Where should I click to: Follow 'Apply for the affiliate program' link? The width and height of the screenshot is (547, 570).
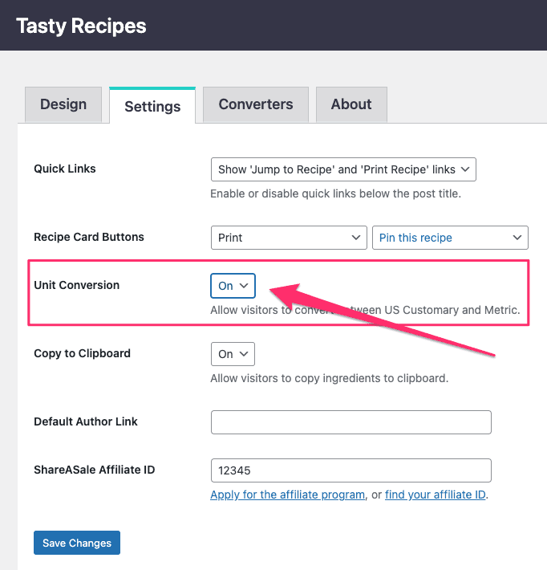288,495
